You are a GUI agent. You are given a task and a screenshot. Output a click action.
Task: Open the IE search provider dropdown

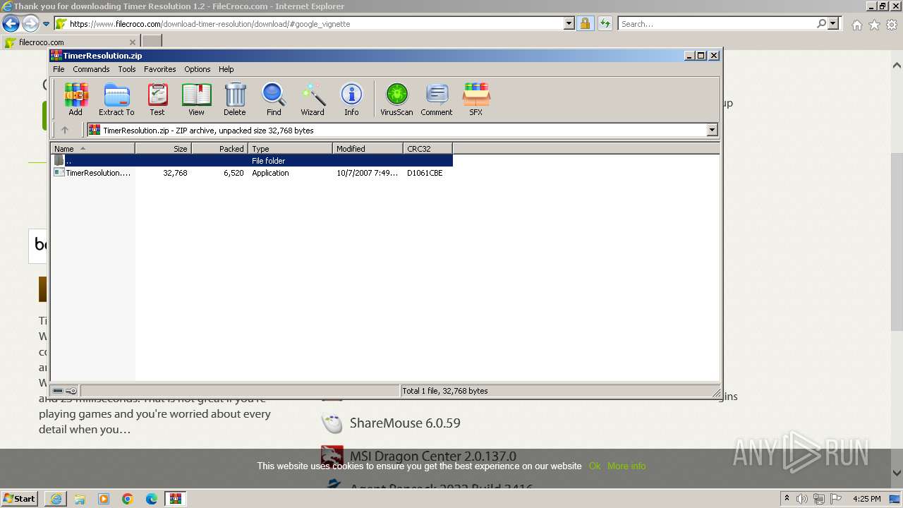click(x=833, y=23)
